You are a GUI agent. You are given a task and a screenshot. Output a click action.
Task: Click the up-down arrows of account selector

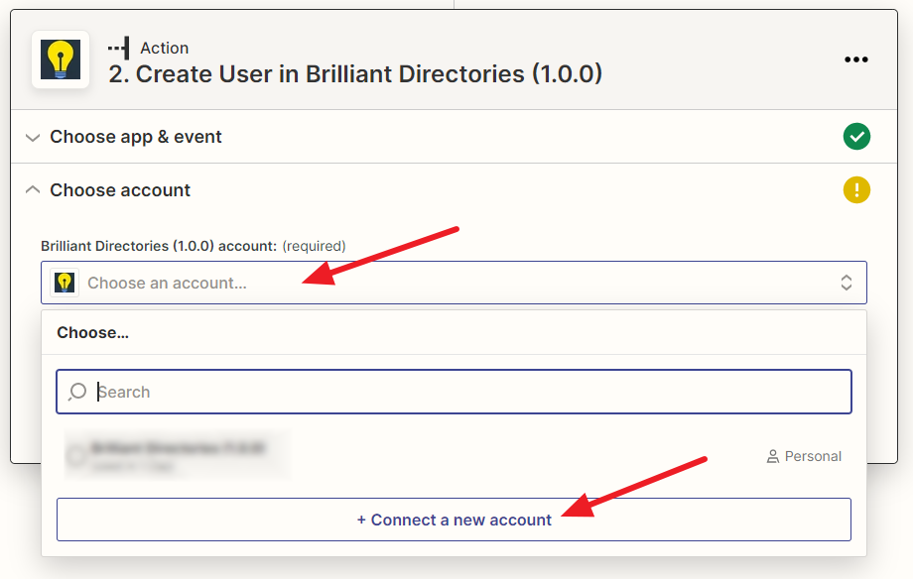click(x=847, y=283)
